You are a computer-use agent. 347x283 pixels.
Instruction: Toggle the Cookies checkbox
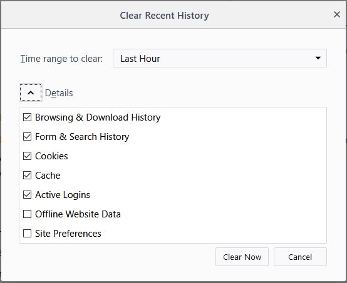27,156
